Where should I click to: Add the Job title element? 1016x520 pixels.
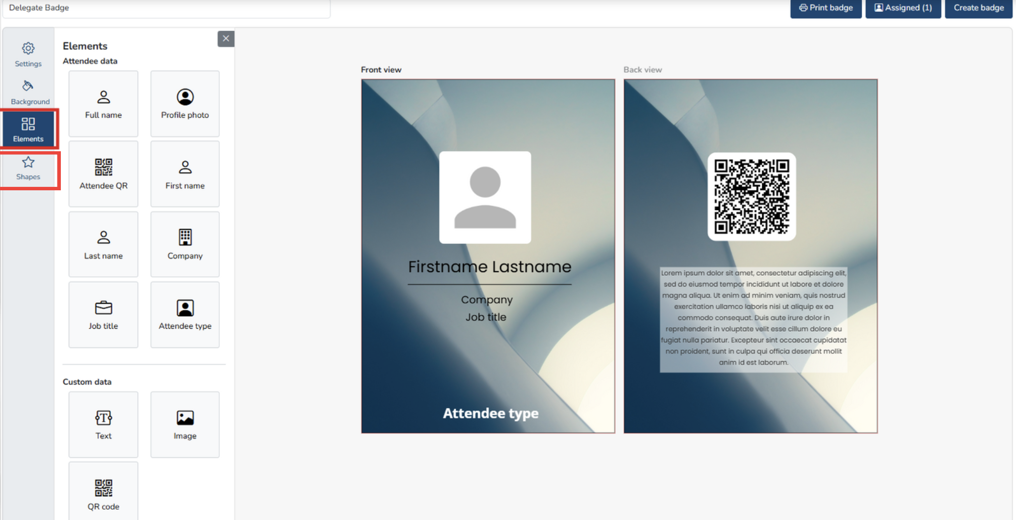(103, 314)
